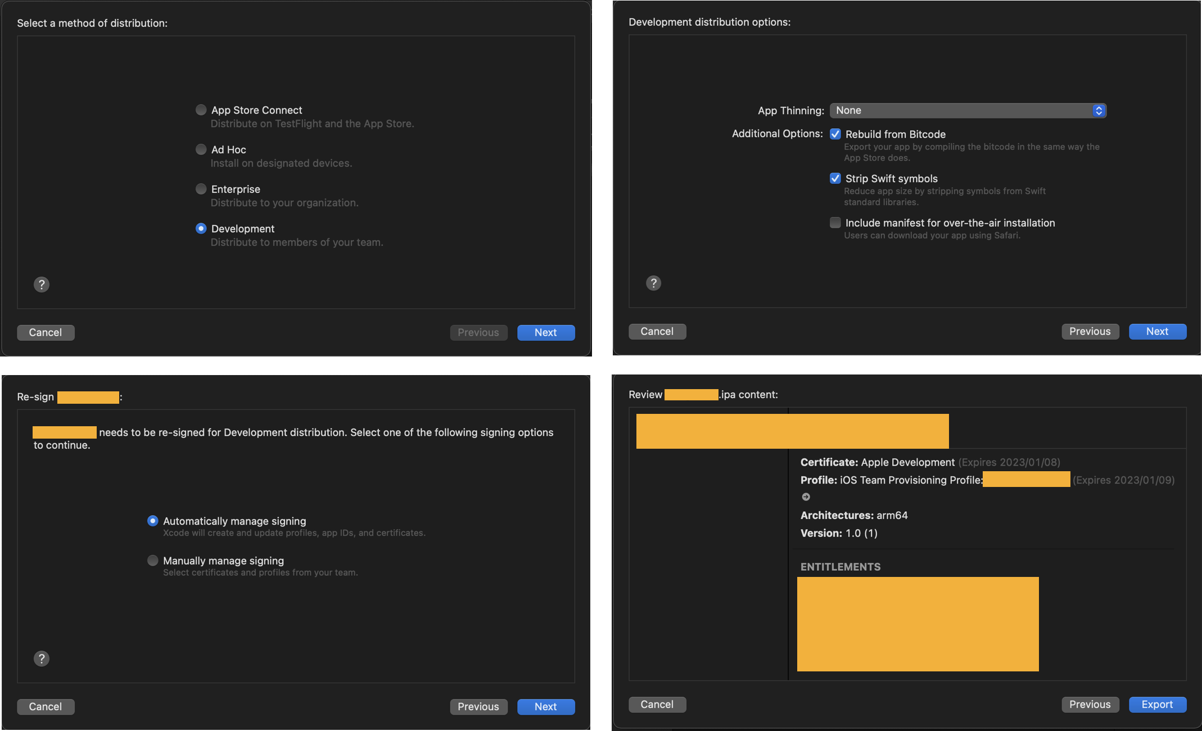Viewport: 1202px width, 731px height.
Task: Toggle Strip Swift symbols checkbox
Action: pos(835,178)
